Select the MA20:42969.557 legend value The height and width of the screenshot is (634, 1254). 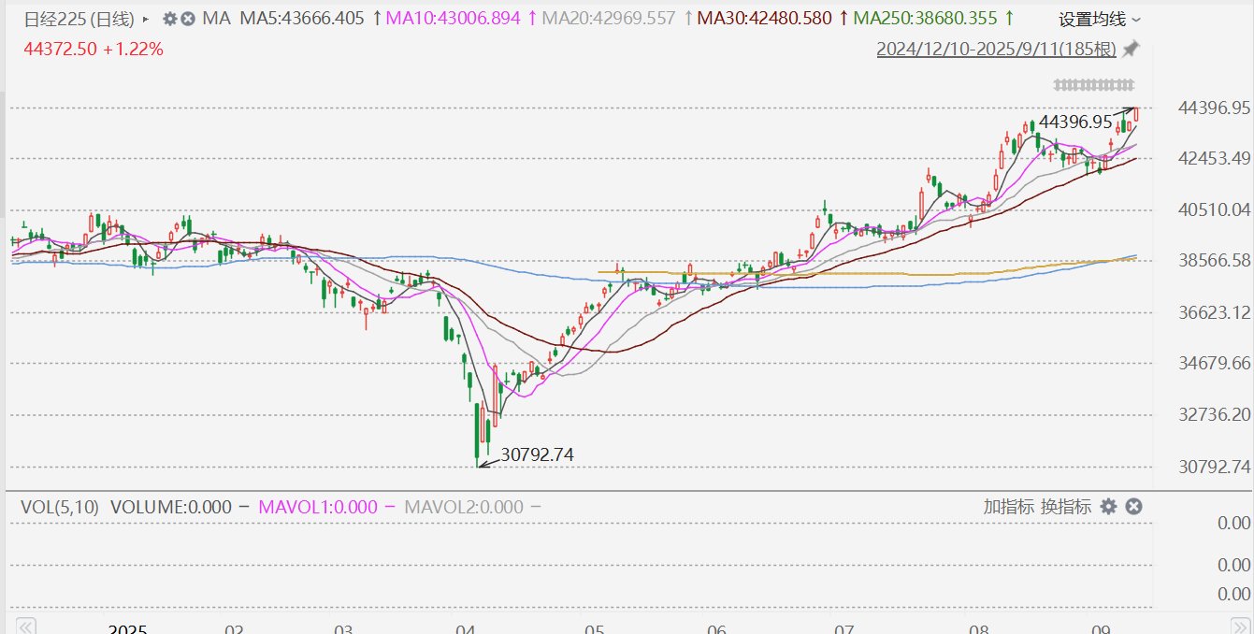click(608, 19)
